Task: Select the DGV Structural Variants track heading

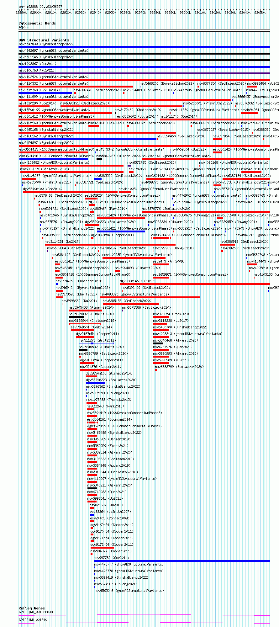Action: click(44, 40)
